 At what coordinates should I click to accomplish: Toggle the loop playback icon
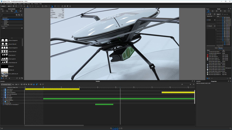pyautogui.click(x=34, y=84)
